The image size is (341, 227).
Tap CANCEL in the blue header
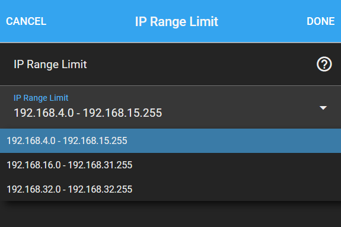[26, 21]
